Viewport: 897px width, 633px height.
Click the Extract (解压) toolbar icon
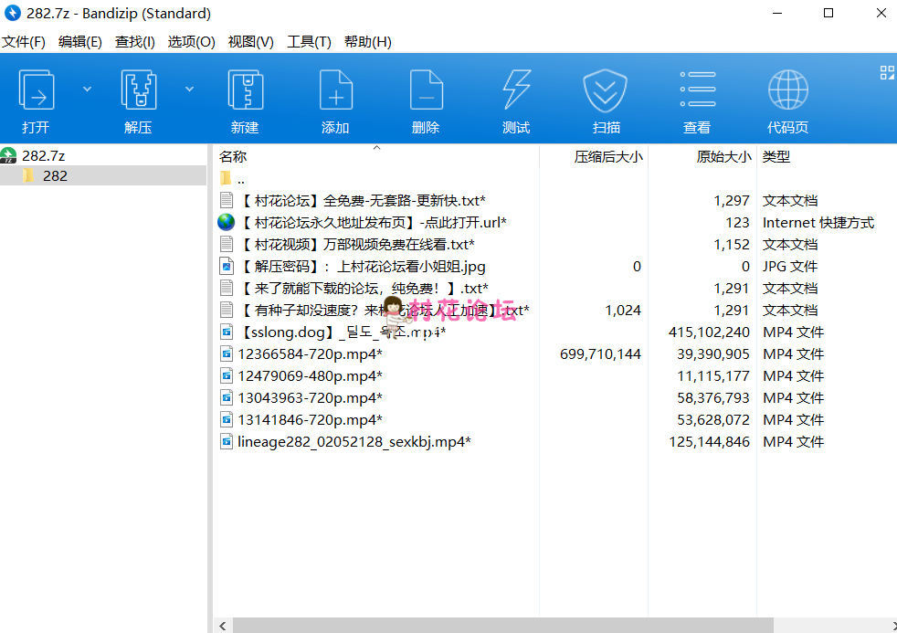click(139, 90)
